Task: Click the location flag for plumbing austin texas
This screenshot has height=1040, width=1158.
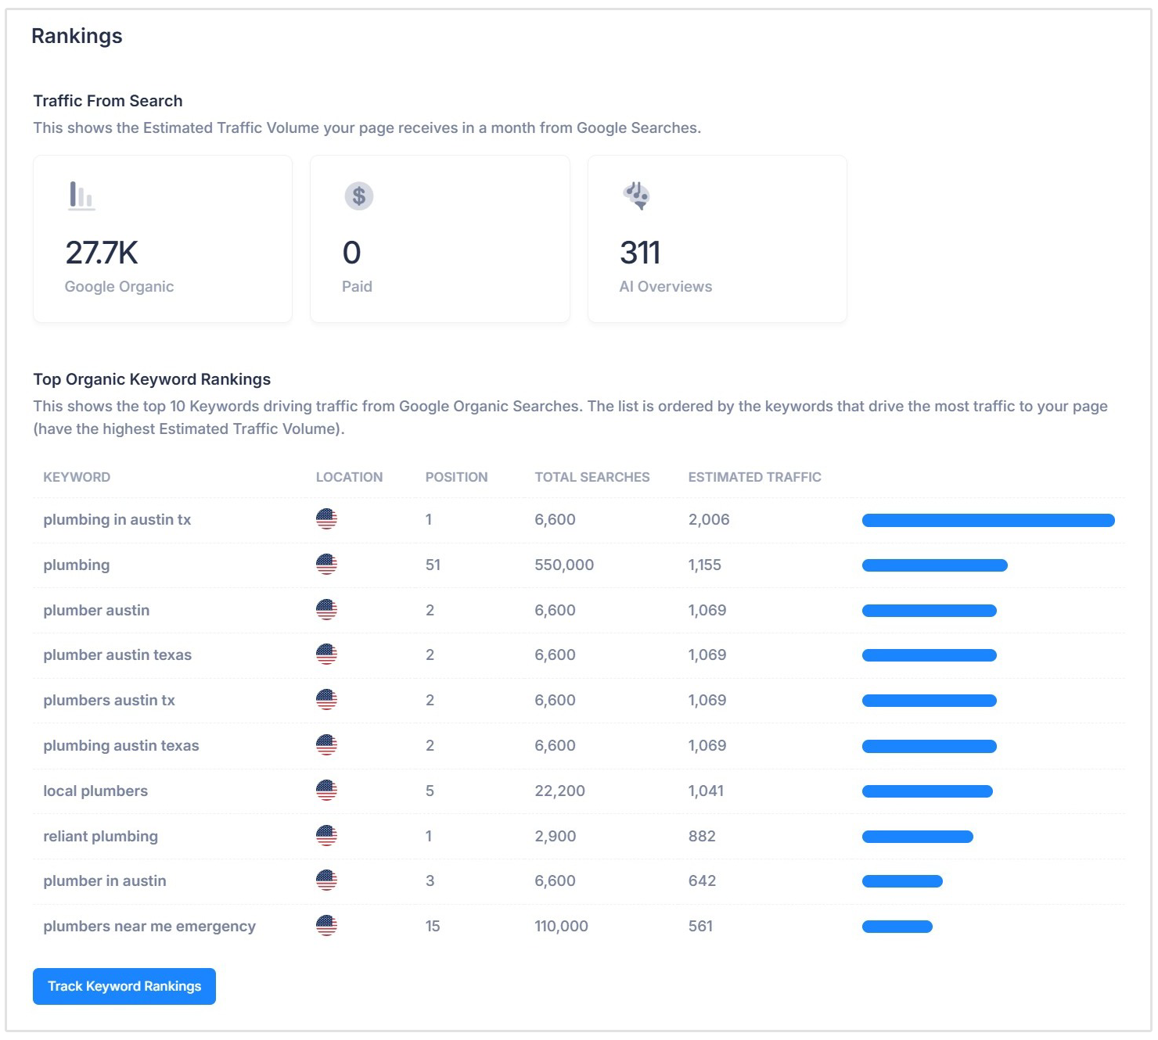Action: 326,745
